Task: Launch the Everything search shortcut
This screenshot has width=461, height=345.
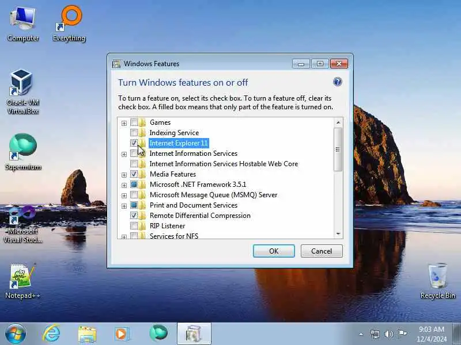Action: [69, 25]
